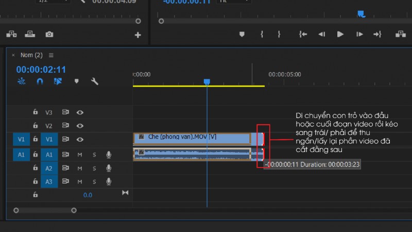The width and height of the screenshot is (412, 232).
Task: Add a marker in Program monitor
Action: click(242, 34)
